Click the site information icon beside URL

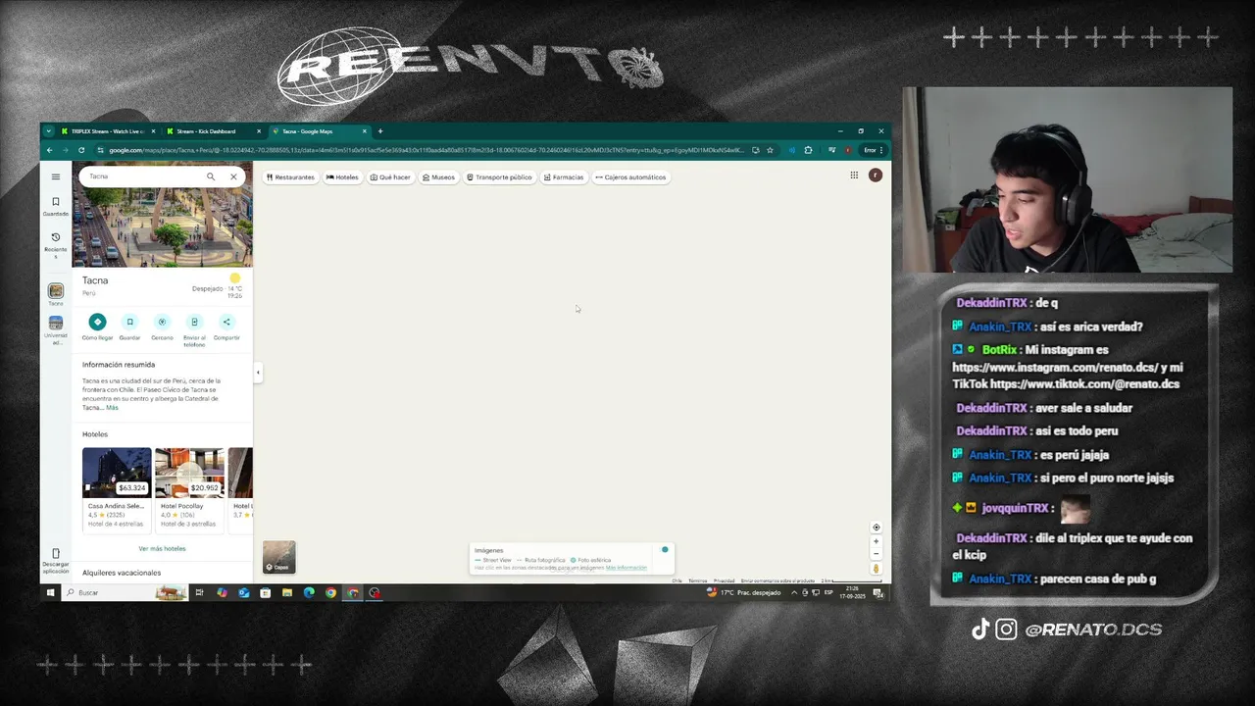pos(101,150)
